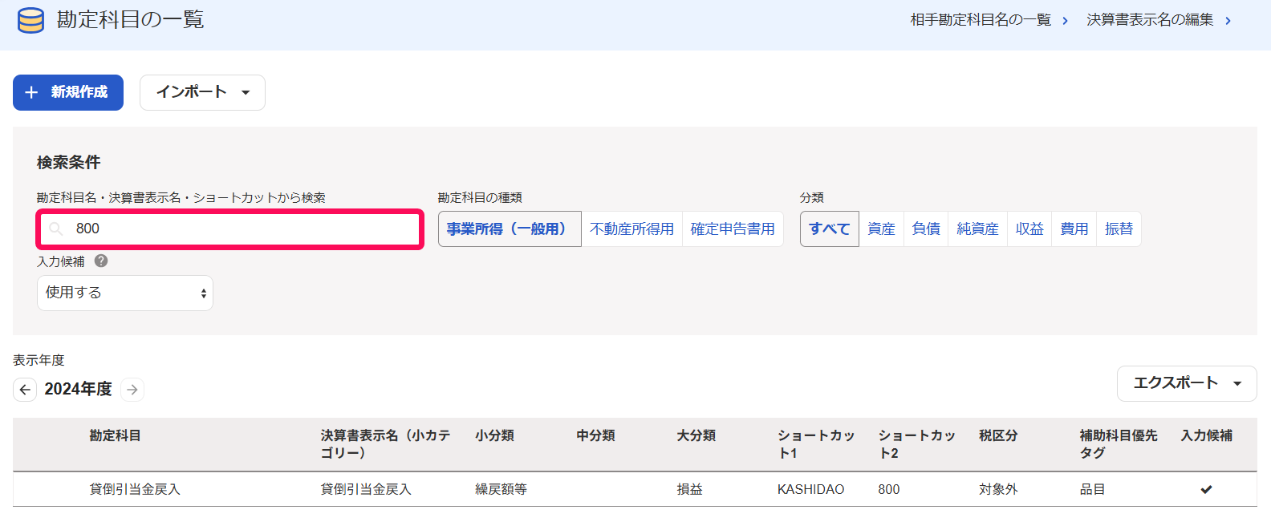This screenshot has width=1271, height=530.
Task: Select 確定申告書用 account type
Action: 733,229
